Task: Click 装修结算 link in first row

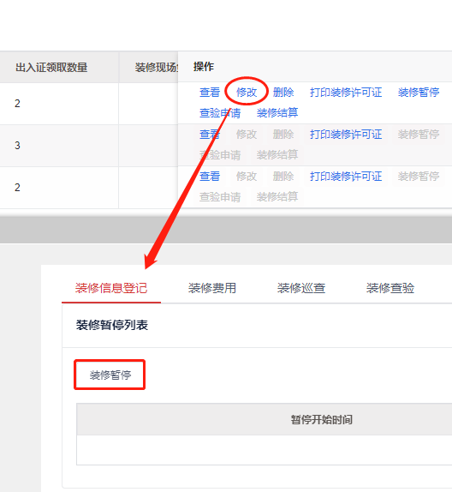Action: pos(277,113)
